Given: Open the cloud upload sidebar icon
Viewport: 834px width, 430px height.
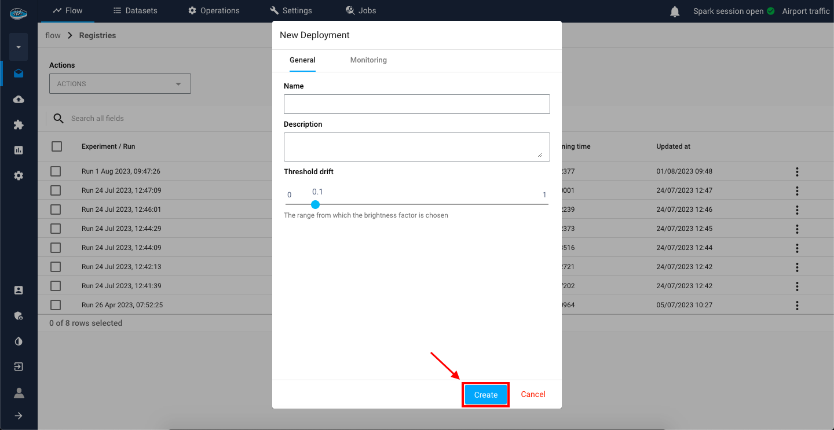Looking at the screenshot, I should click(19, 100).
